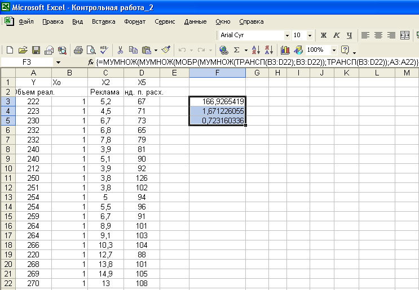
Task: Toggle bold formatting (Ж)
Action: point(323,35)
